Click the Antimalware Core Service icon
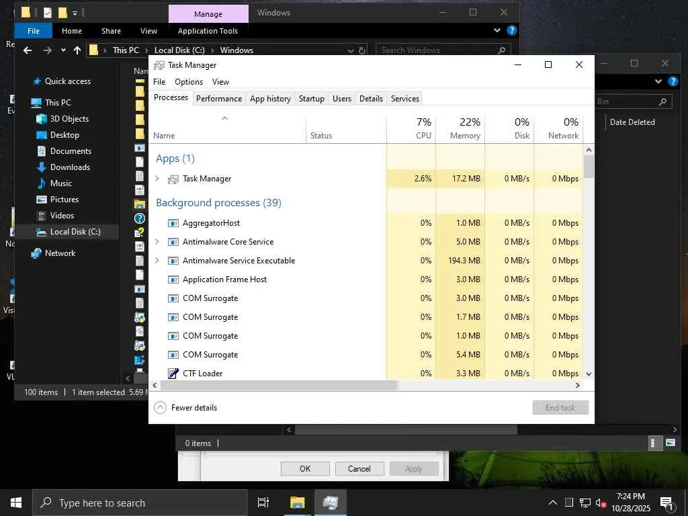 pyautogui.click(x=173, y=242)
